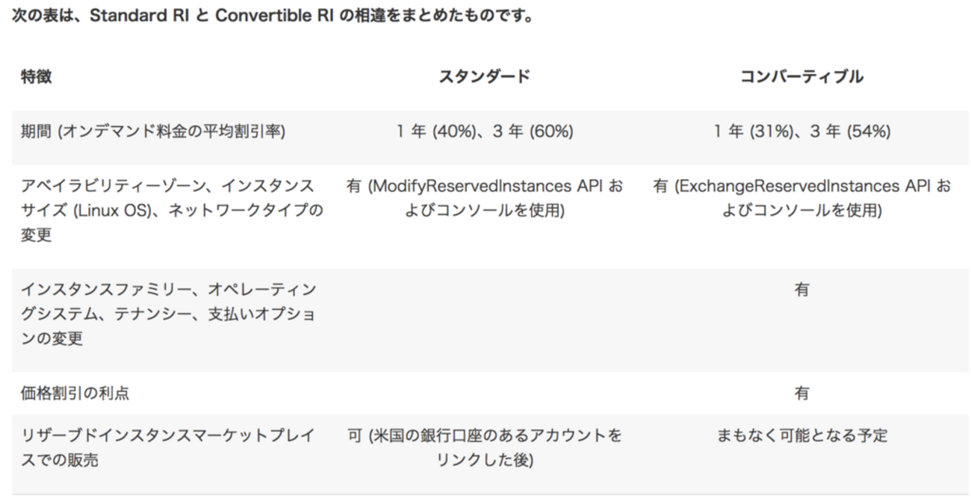Click "Standard RI" in the intro sentence
Screen dimensions: 971x496
coord(131,16)
